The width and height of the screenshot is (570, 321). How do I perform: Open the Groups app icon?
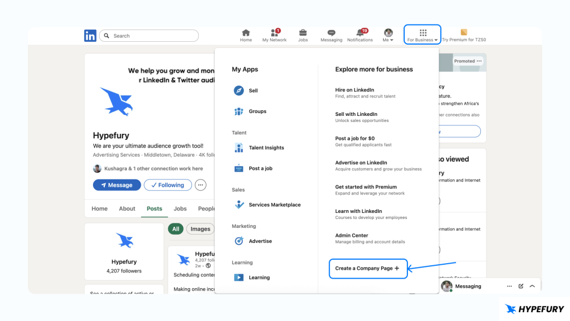(239, 111)
